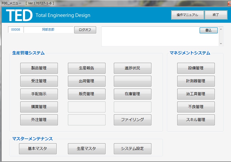Screen dimensions: 231x162
Task: Open the 購買管理 module
Action: (39, 107)
